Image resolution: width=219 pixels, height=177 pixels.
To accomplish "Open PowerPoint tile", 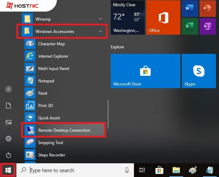I will click(x=208, y=9).
